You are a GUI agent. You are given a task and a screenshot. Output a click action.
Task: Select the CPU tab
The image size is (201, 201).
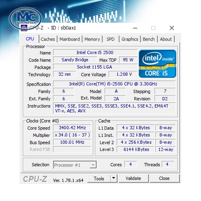point(30,39)
